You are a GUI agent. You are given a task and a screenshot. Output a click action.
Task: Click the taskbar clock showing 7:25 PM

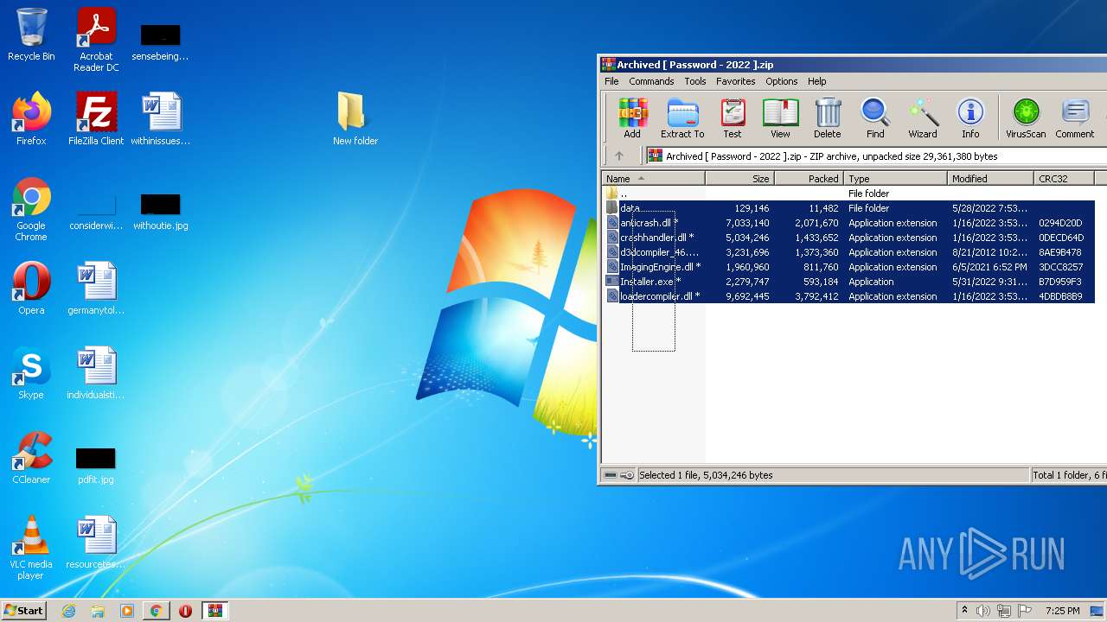[x=1062, y=611]
